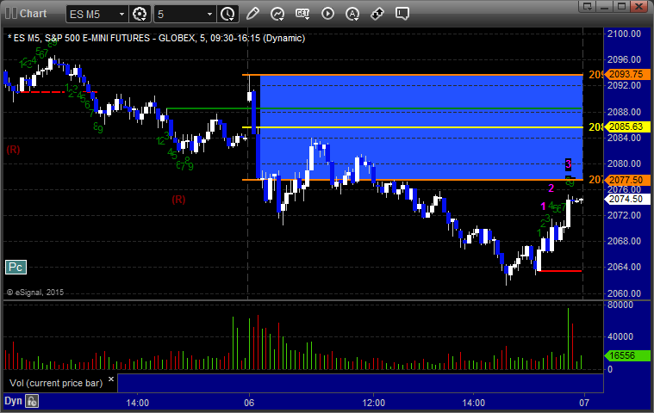654x413 pixels.
Task: Click the 2096.00 price scale label
Action: click(624, 59)
